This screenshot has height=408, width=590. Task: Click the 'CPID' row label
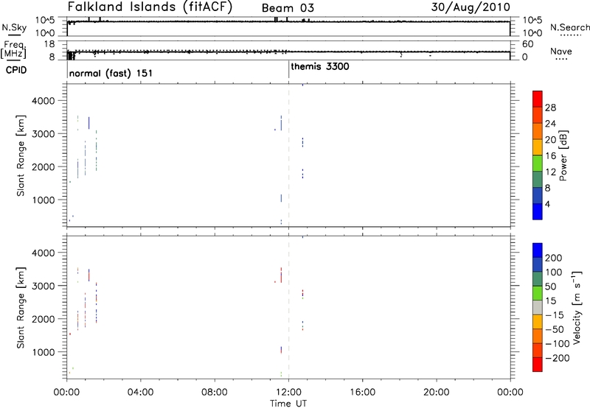[16, 70]
